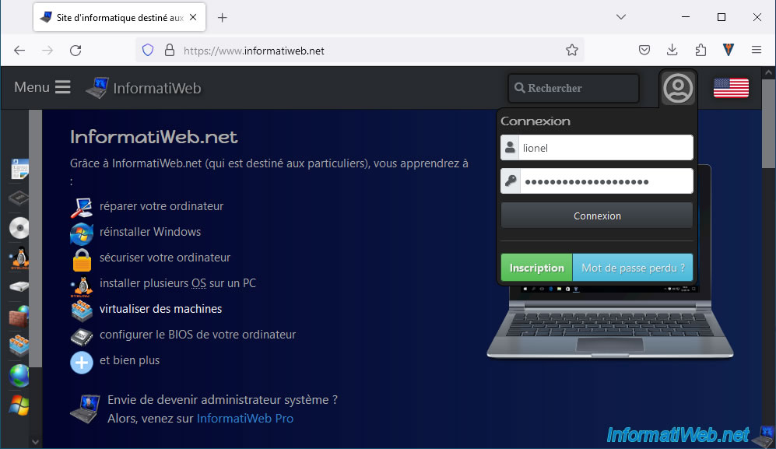This screenshot has width=776, height=449.
Task: Click the laptop icon beside Envie de devenir
Action: tap(85, 409)
